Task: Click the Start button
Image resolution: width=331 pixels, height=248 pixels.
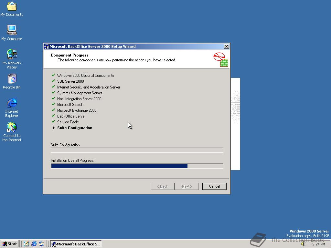Action: point(9,244)
